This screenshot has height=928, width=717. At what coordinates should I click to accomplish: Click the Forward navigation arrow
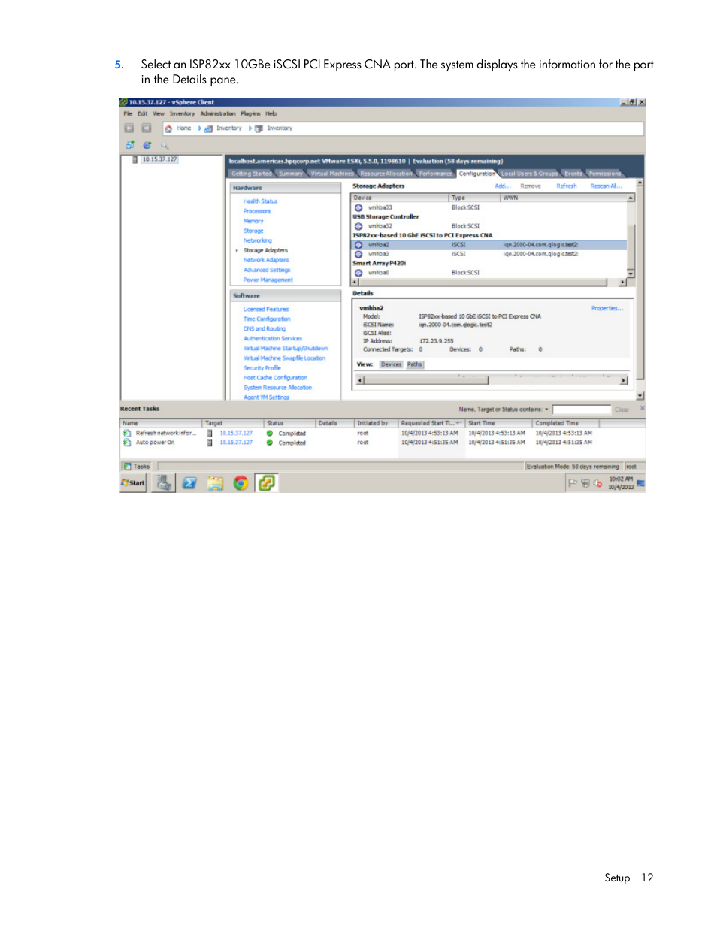point(147,128)
